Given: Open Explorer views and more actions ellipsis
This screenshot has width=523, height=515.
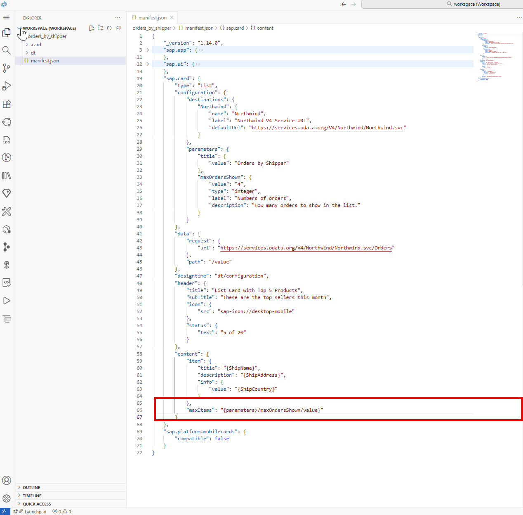Looking at the screenshot, I should click(x=118, y=17).
